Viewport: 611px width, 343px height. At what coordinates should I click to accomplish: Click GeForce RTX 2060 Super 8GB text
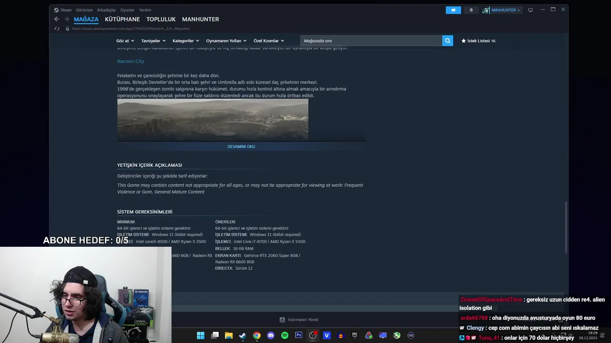point(271,256)
